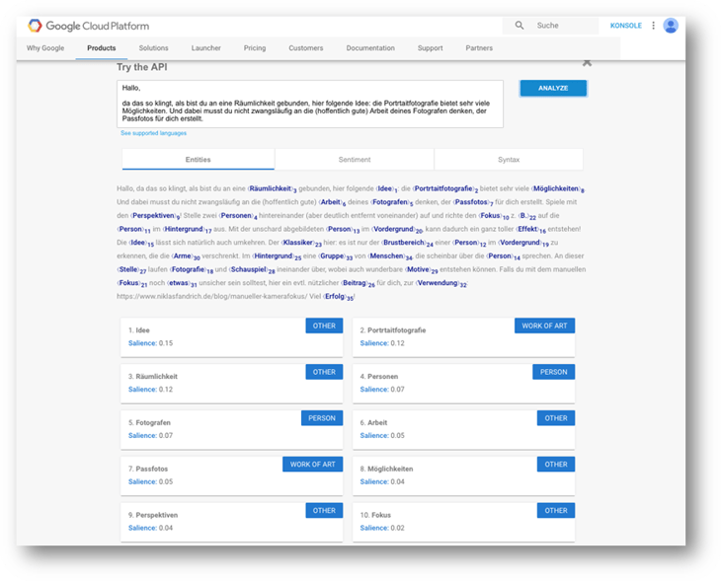Click the Try the API heading
The height and width of the screenshot is (581, 721).
142,67
